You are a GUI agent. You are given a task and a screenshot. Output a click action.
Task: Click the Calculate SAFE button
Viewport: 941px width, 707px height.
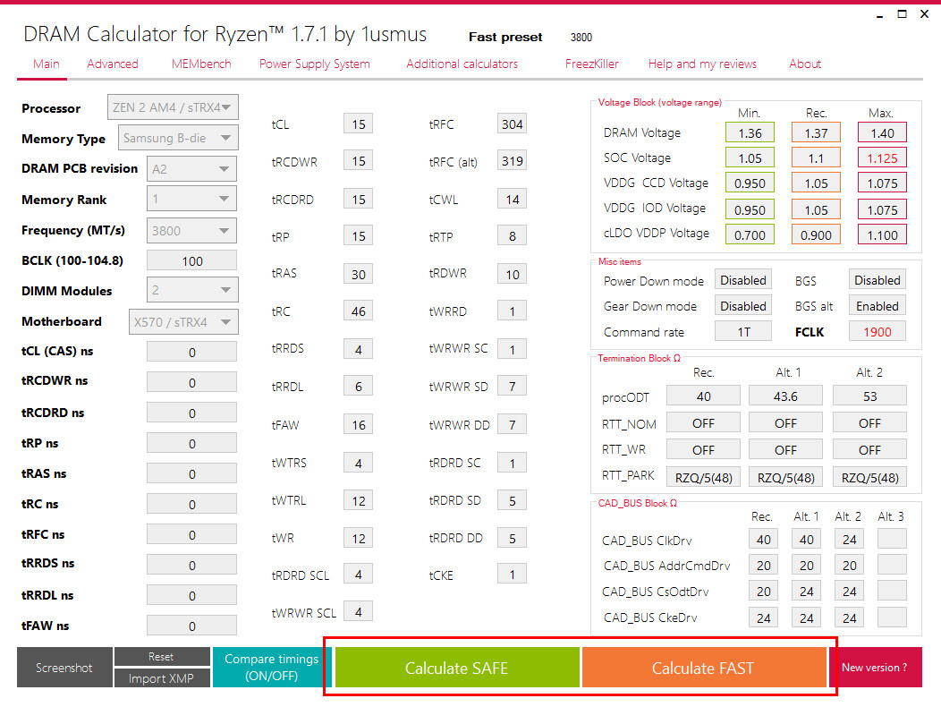pos(457,668)
